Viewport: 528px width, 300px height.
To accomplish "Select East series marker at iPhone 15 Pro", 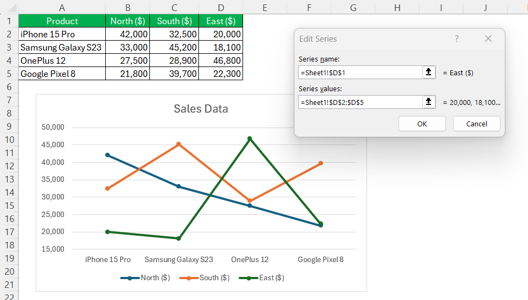I will (x=107, y=232).
